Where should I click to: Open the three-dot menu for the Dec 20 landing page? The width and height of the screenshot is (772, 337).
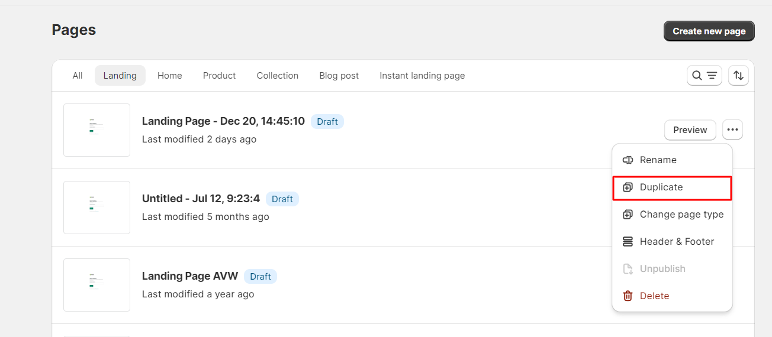732,129
